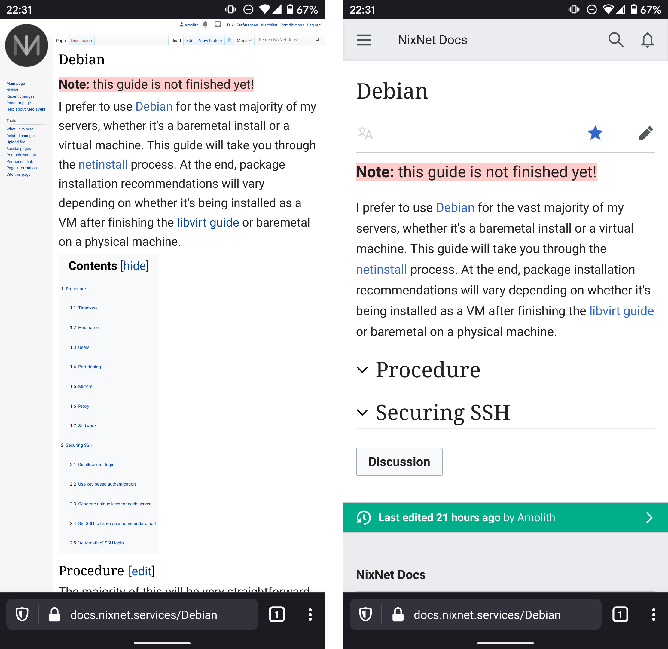668x649 pixels.
Task: Open the More dropdown menu
Action: 244,41
